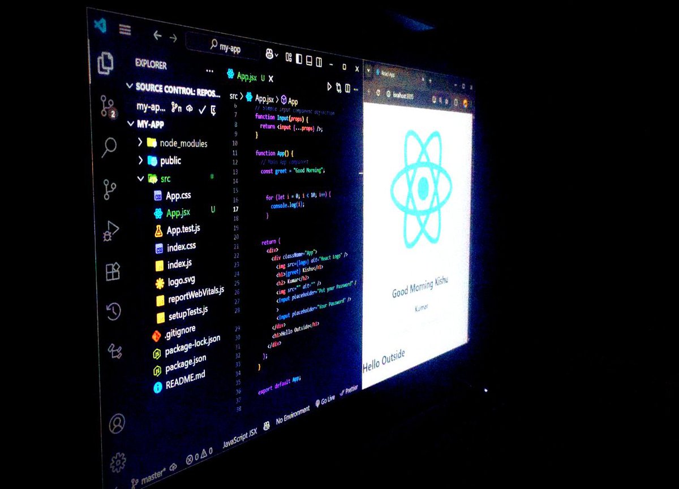Start the server with Go Live

click(325, 401)
